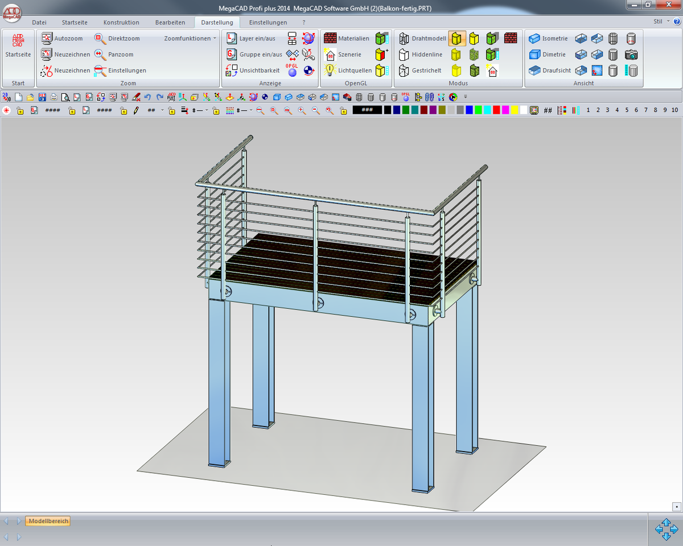Open the Konstruktion ribbon tab

click(x=121, y=22)
